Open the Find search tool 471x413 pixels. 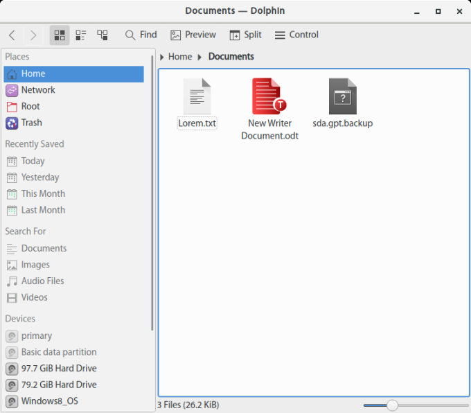(141, 35)
